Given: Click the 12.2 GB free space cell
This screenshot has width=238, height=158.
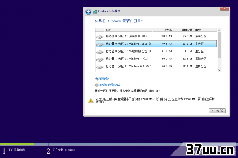Looking at the screenshot, I should click(x=188, y=66).
